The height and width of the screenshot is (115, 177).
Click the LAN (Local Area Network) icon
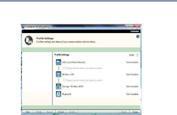(x=58, y=62)
